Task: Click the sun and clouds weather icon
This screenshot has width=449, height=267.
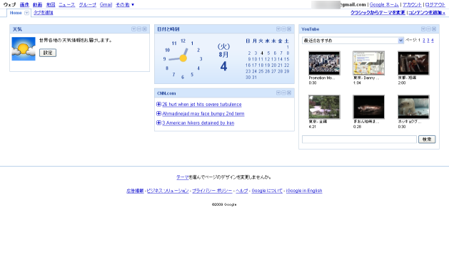Action: tap(24, 48)
